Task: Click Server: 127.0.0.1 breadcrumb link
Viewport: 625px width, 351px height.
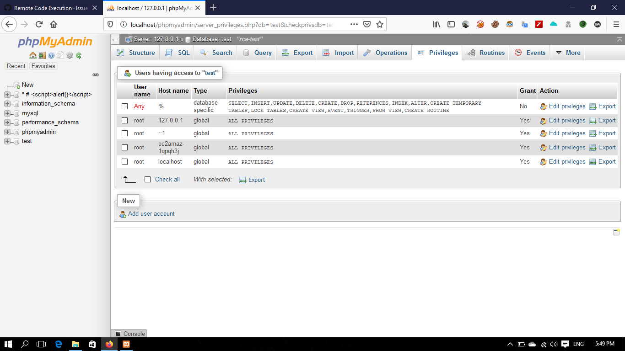Action: (155, 39)
